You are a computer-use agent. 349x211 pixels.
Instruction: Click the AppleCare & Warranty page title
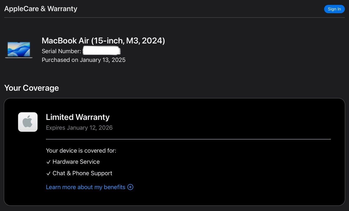click(x=41, y=9)
